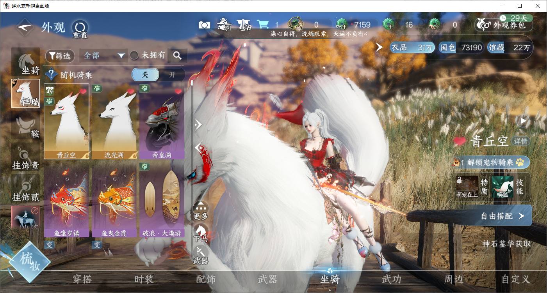
Task: Open 详情 details for 青丘空
Action: 520,141
